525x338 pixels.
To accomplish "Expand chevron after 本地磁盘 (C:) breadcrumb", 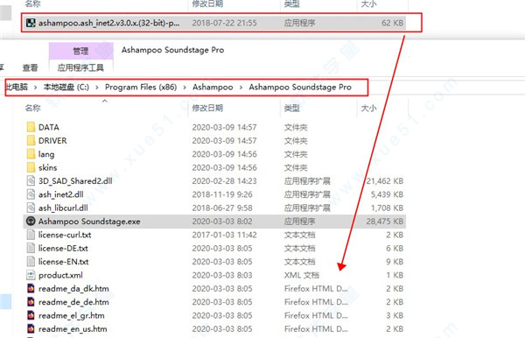I will tap(97, 88).
